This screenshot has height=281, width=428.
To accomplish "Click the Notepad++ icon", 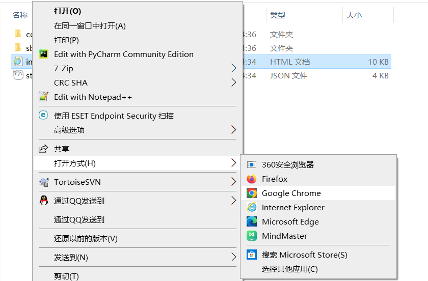I will tap(44, 97).
